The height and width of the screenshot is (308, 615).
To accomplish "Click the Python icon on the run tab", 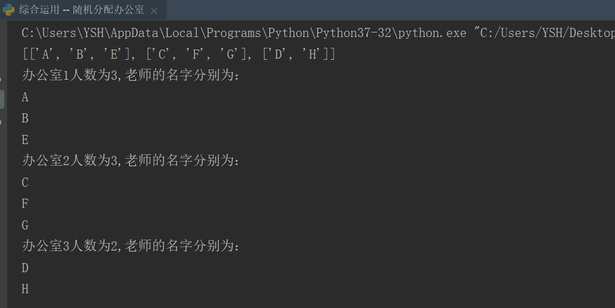I will pyautogui.click(x=9, y=9).
